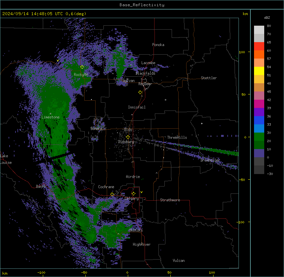The image size is (284, 277).
Task: Click the Stettler label
Action: [209, 78]
